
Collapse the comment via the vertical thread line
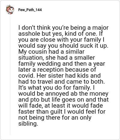tap(10, 74)
